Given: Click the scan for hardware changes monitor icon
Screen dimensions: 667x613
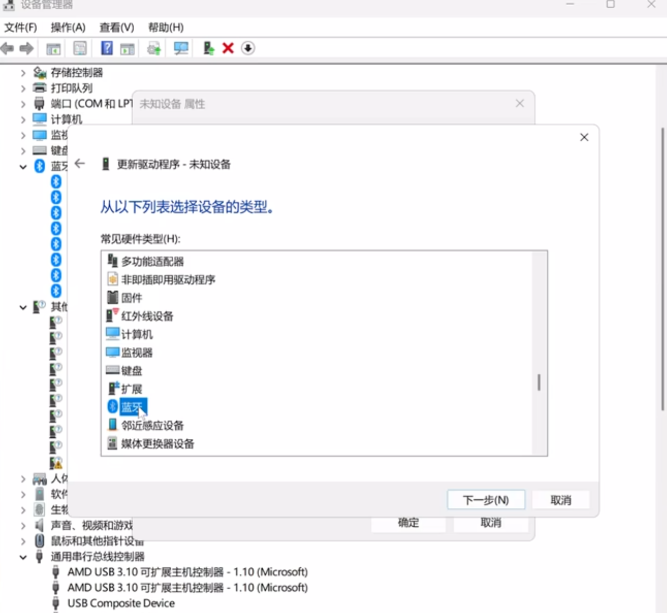Looking at the screenshot, I should point(181,48).
